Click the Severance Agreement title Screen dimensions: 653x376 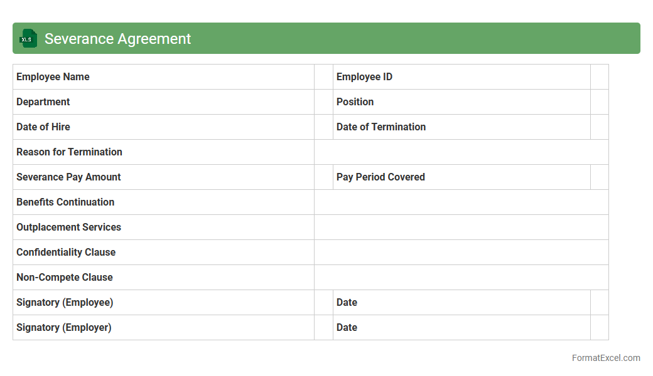(x=117, y=39)
